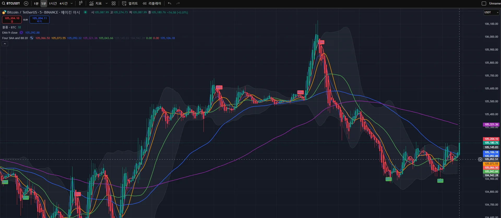Switch to the 1시간 timeframe
Viewport: 501px width, 218px height.
(x=53, y=3)
